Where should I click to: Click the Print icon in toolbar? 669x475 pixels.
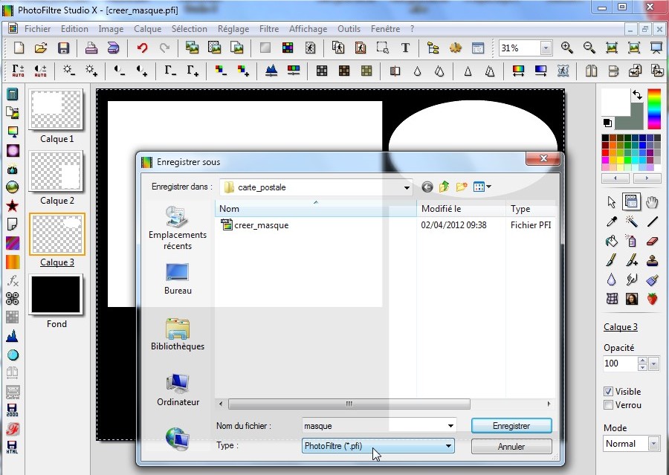pos(91,48)
